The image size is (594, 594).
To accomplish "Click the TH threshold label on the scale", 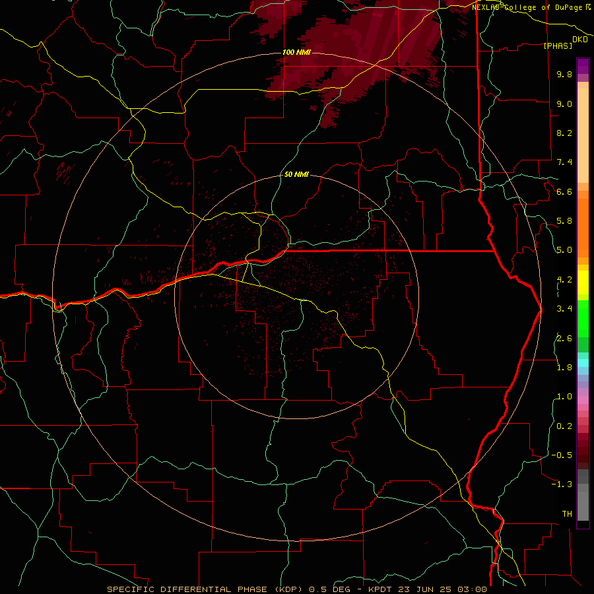I will pos(567,514).
